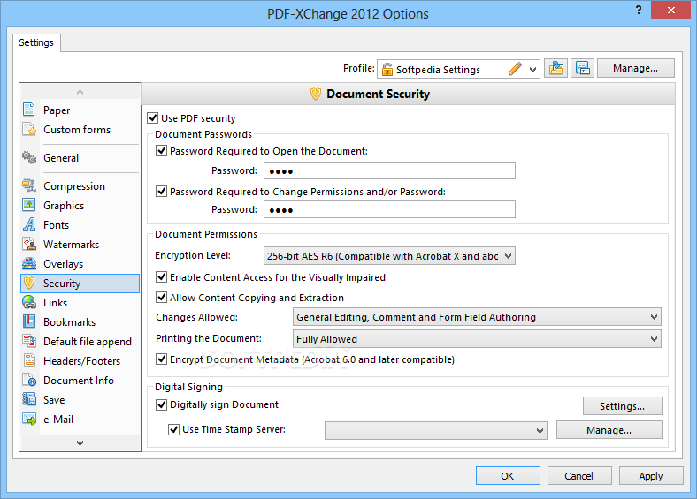Click the e-Mail envelope icon
697x499 pixels.
coord(29,420)
